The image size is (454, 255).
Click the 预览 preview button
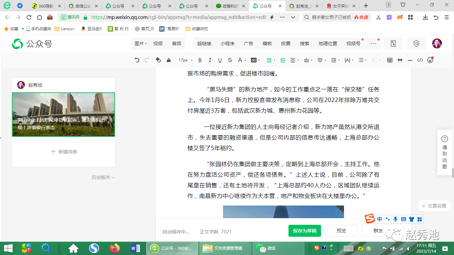coord(341,231)
